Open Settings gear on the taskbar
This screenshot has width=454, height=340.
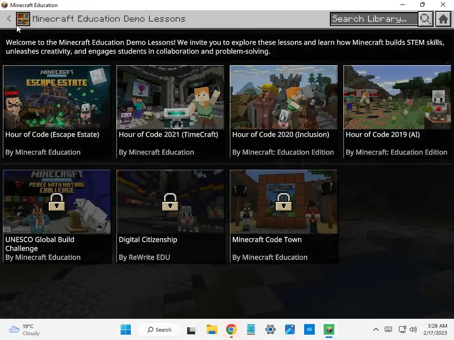[270, 329]
